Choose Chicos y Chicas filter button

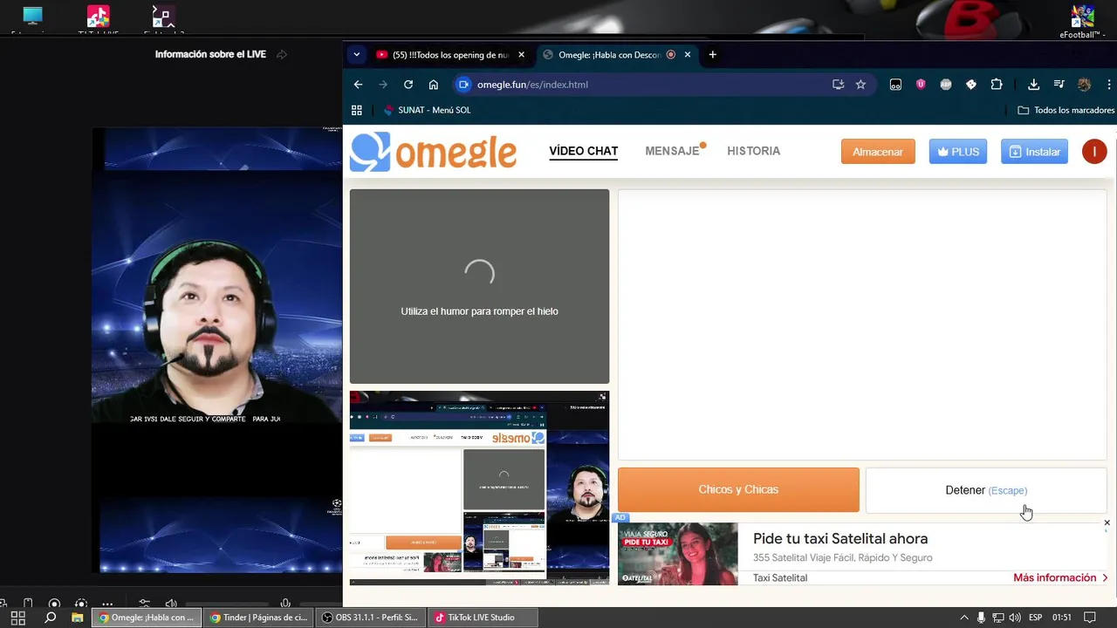(x=738, y=489)
